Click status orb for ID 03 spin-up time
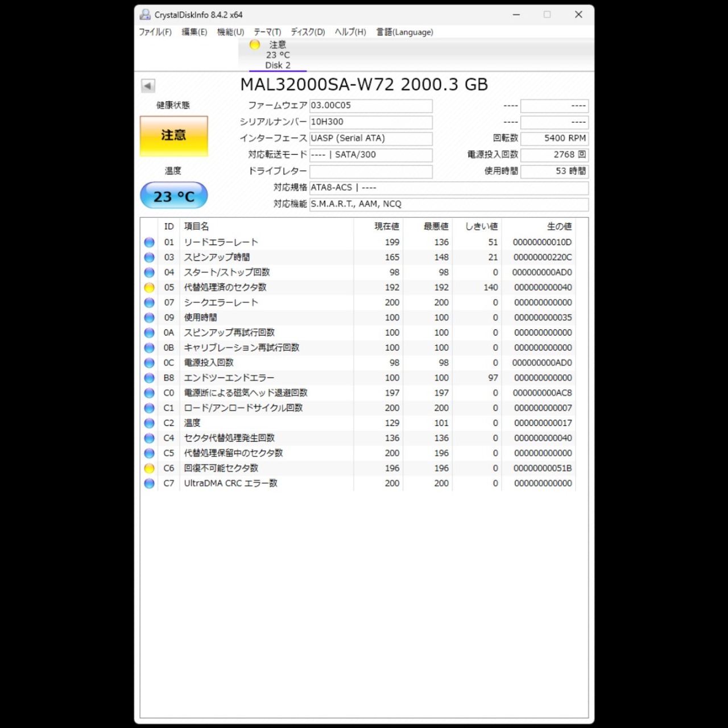The width and height of the screenshot is (728, 728). coord(150,257)
